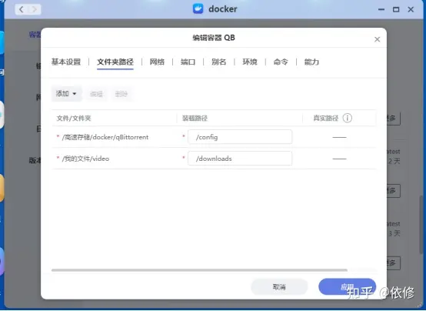This screenshot has width=426, height=311.
Task: Click the 文件/文件夹 column header
Action: pos(74,118)
